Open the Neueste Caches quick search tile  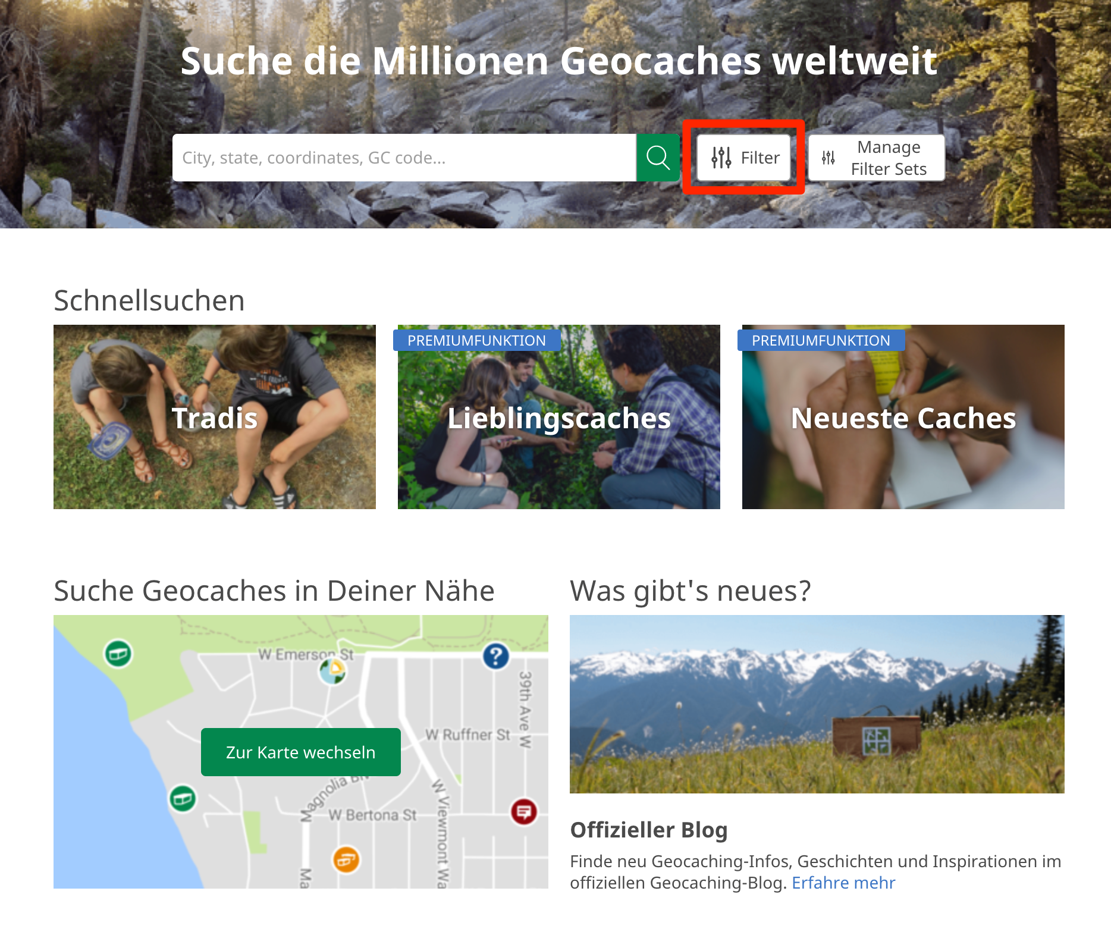(903, 417)
